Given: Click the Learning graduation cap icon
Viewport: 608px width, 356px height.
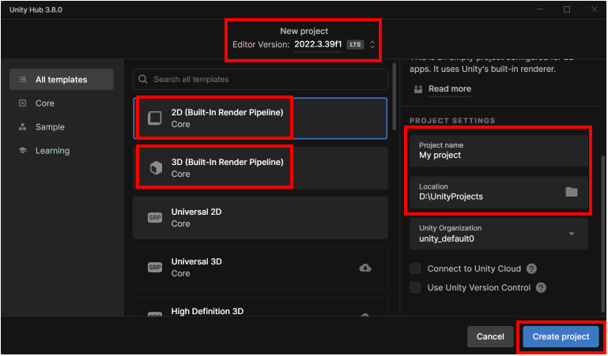Looking at the screenshot, I should [23, 151].
